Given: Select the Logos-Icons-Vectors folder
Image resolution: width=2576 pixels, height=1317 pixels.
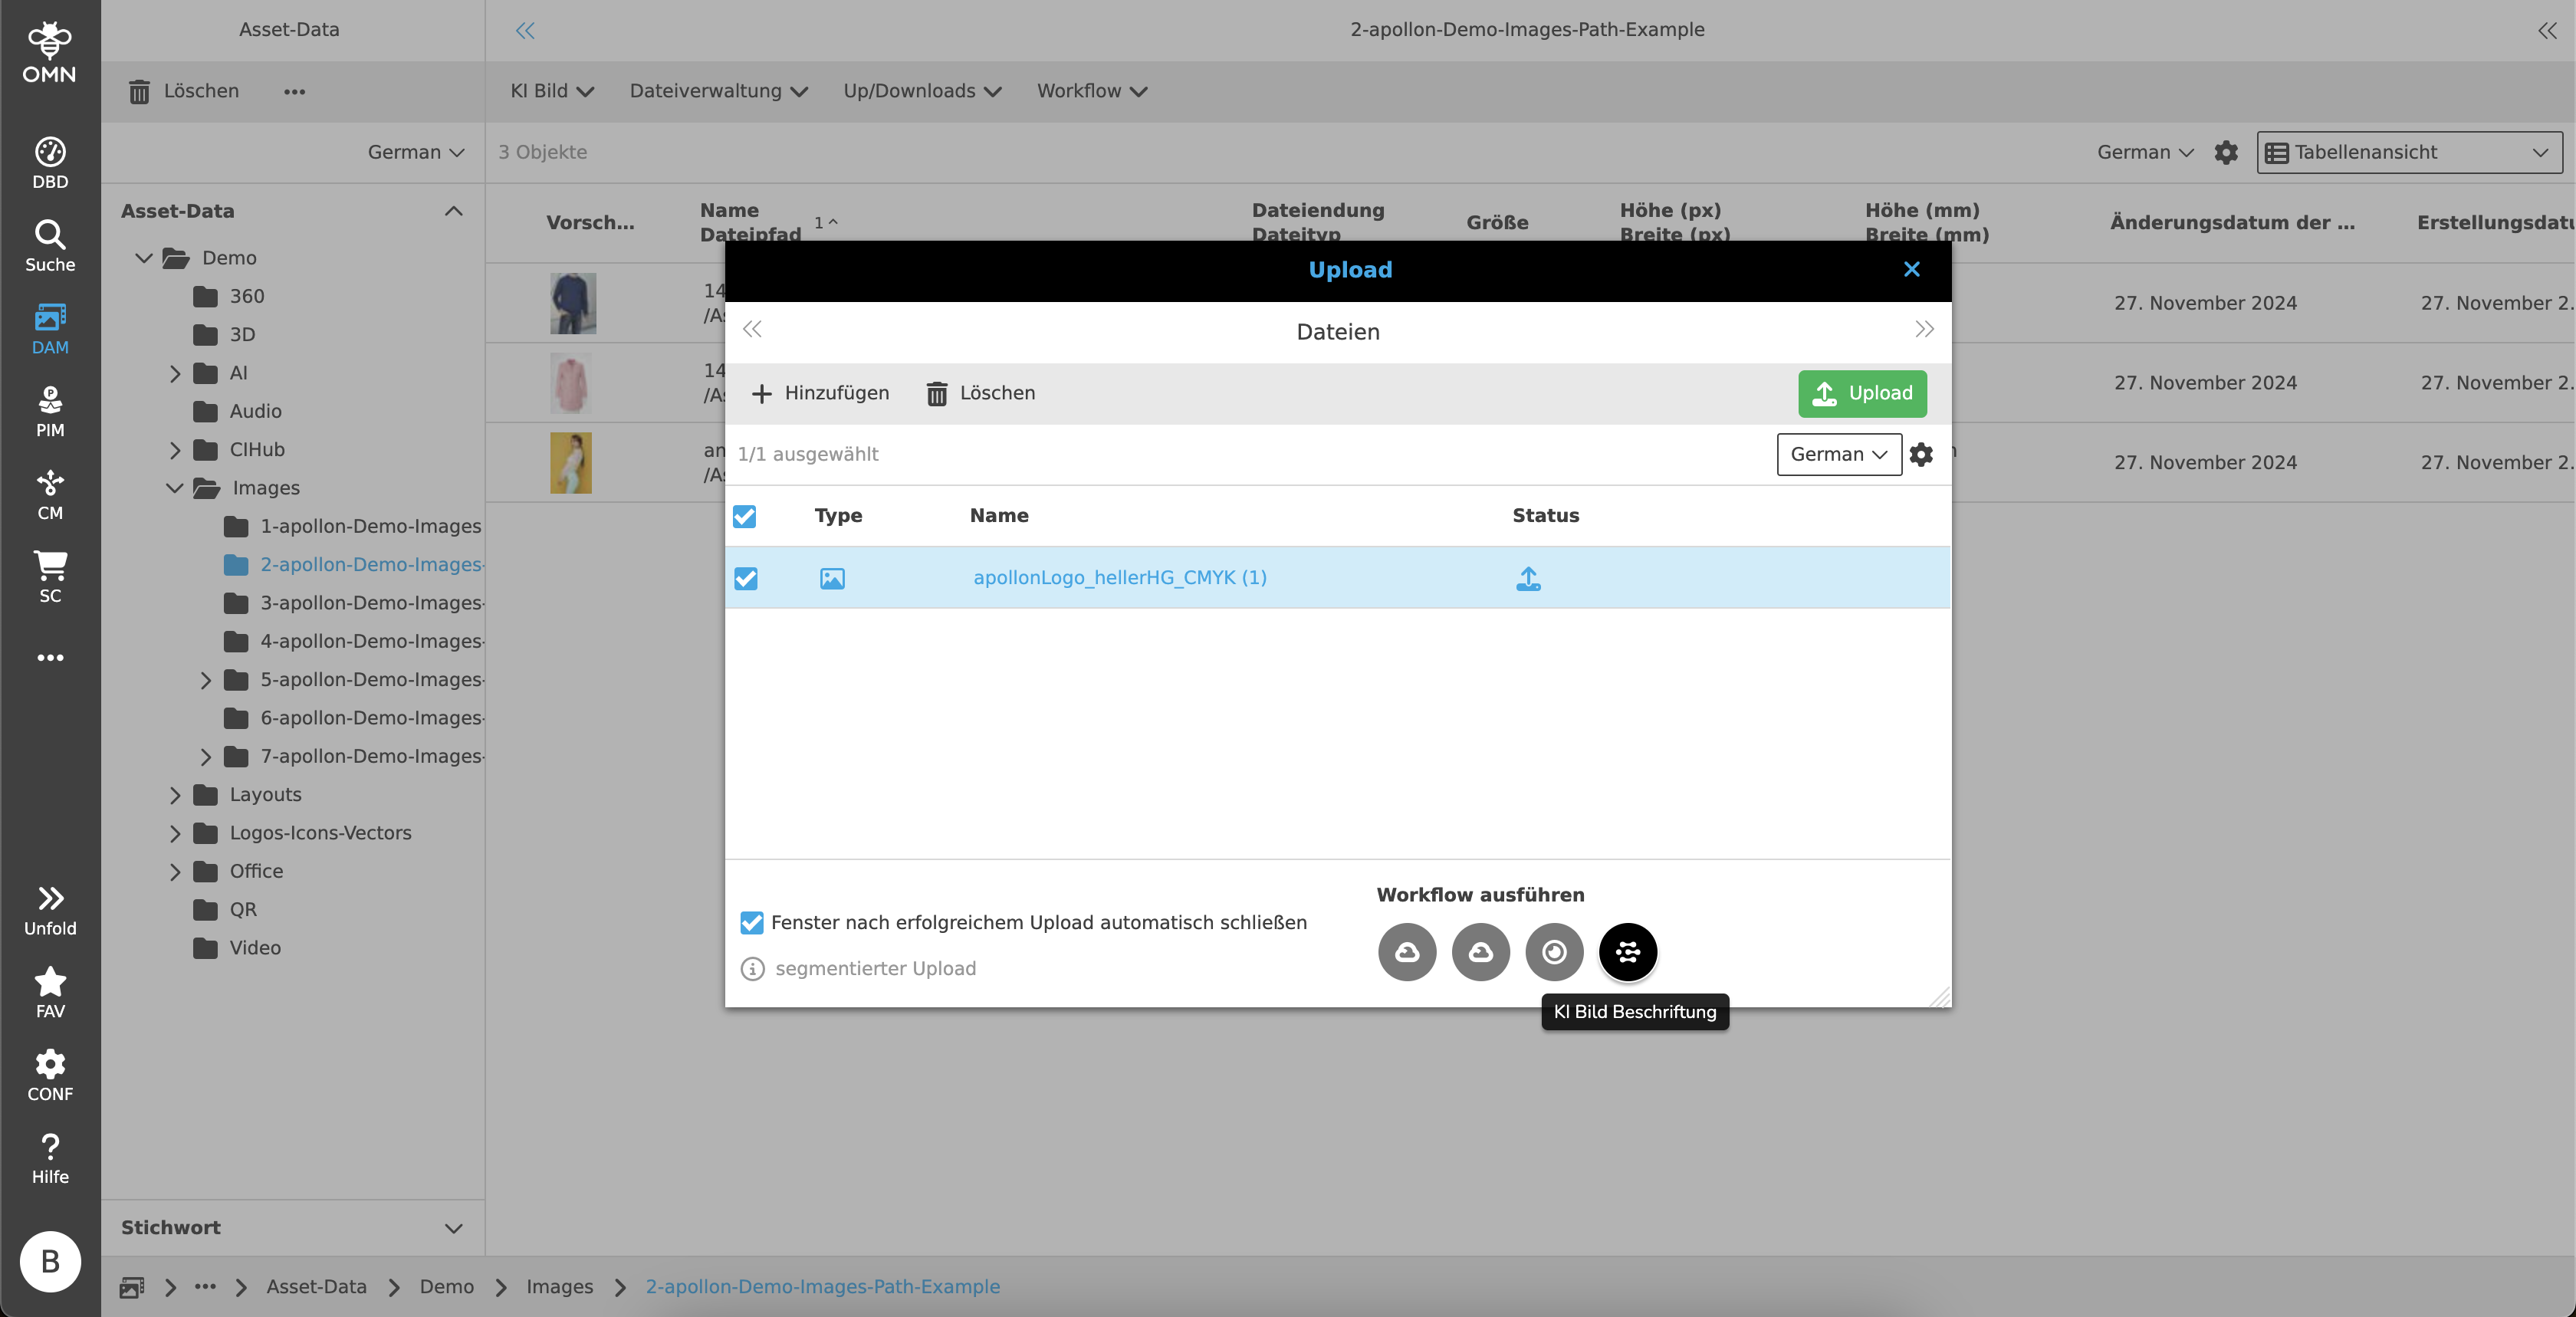Looking at the screenshot, I should tap(320, 833).
